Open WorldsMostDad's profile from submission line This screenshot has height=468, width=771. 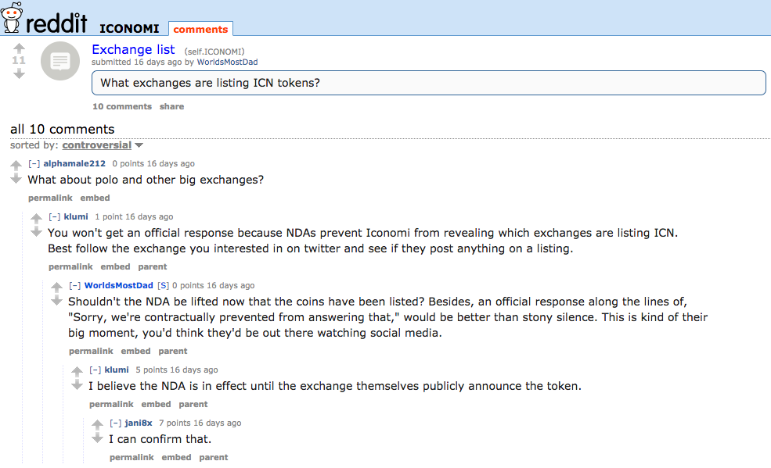[227, 62]
